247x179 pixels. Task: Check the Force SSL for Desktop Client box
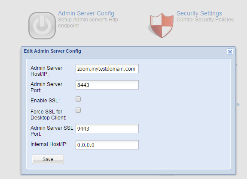[78, 110]
